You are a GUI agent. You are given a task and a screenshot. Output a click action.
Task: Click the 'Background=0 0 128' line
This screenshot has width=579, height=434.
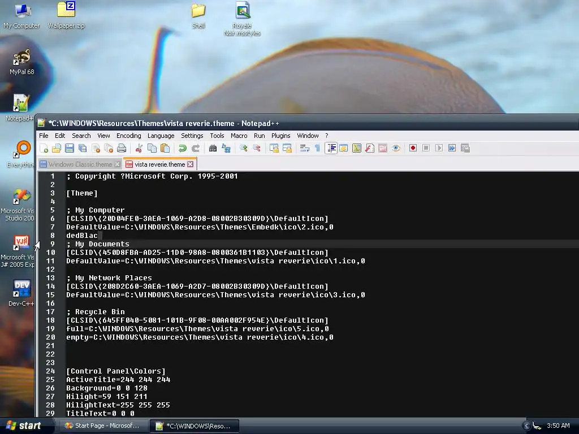coord(107,388)
